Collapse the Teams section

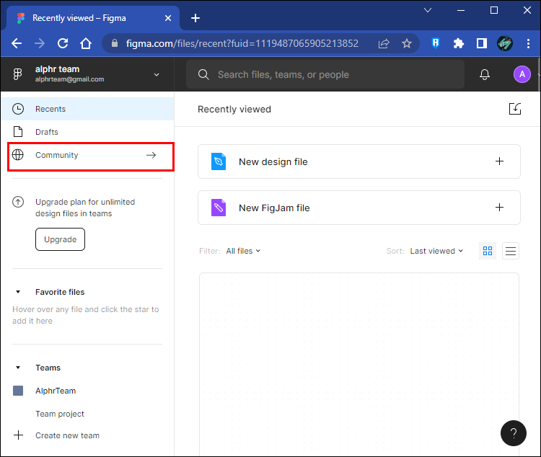(18, 368)
